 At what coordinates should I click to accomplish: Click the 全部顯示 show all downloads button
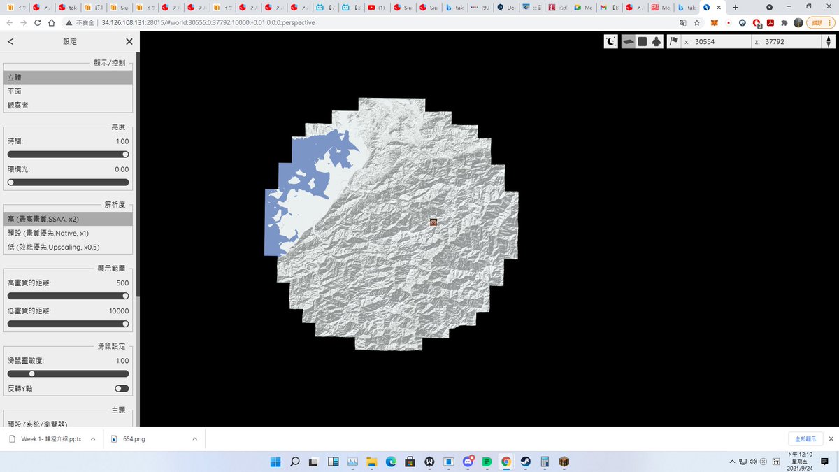(x=805, y=438)
